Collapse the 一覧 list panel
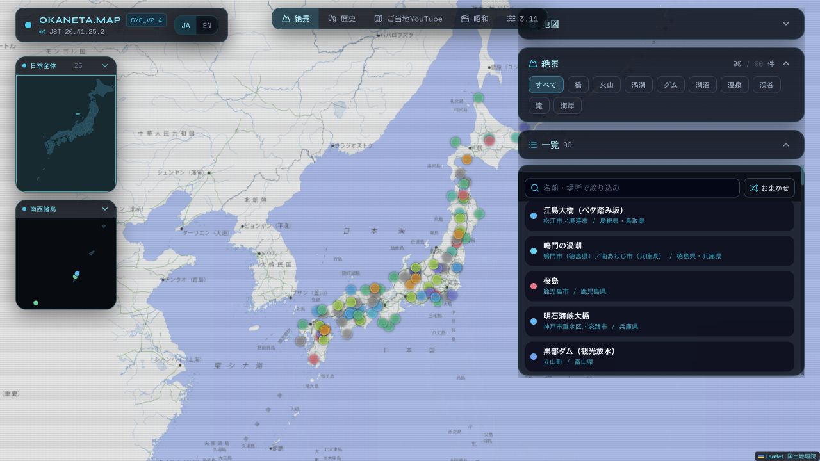This screenshot has height=461, width=820. point(786,145)
